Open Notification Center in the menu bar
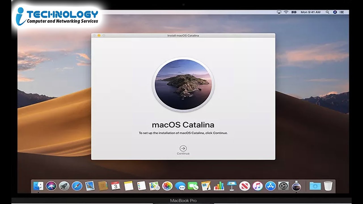Viewport: 363px width, 204px height. (341, 12)
